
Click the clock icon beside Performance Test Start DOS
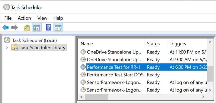tap(83, 75)
